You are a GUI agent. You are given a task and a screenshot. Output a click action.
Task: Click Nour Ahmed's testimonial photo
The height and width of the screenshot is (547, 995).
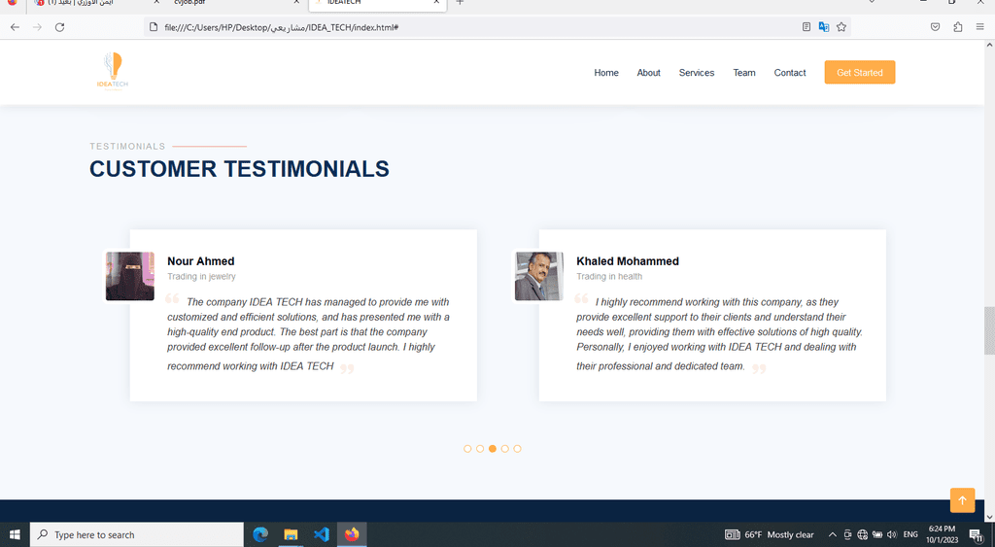coord(129,276)
